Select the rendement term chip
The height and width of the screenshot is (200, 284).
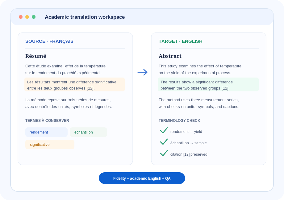coord(46,132)
